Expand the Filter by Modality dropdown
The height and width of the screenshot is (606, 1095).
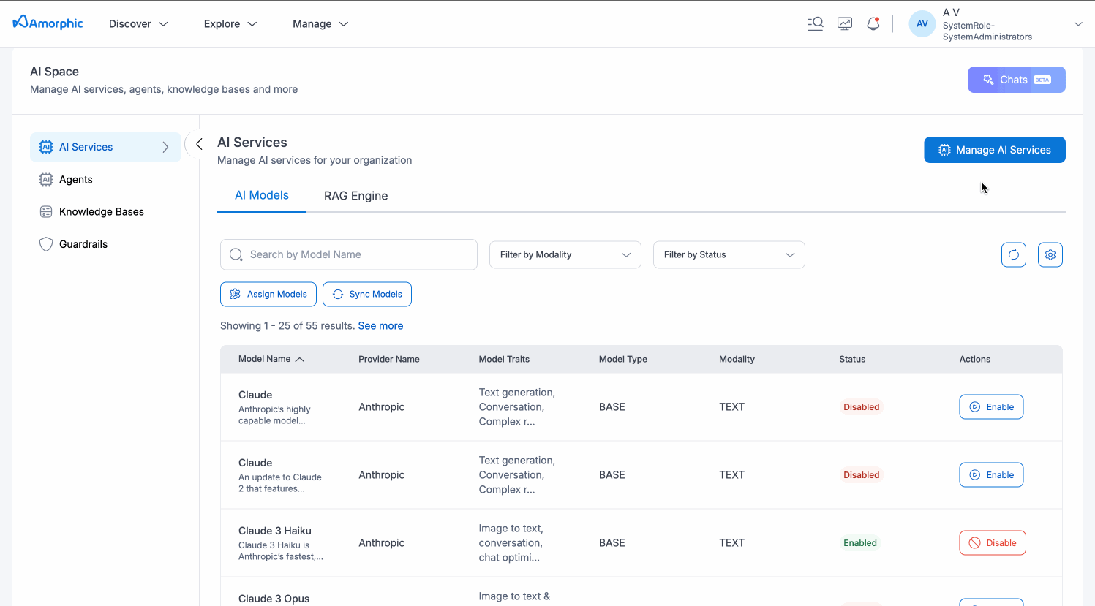(565, 255)
